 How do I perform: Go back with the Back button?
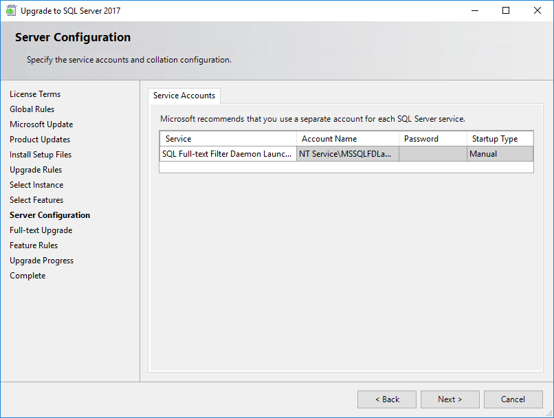387,399
